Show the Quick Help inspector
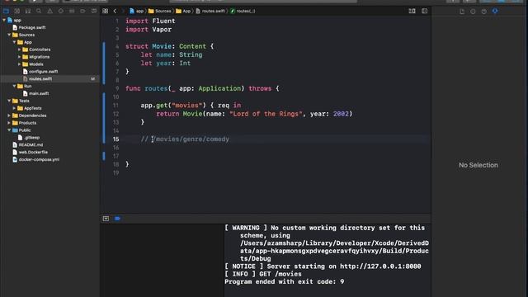The height and width of the screenshot is (297, 528). pos(484,12)
